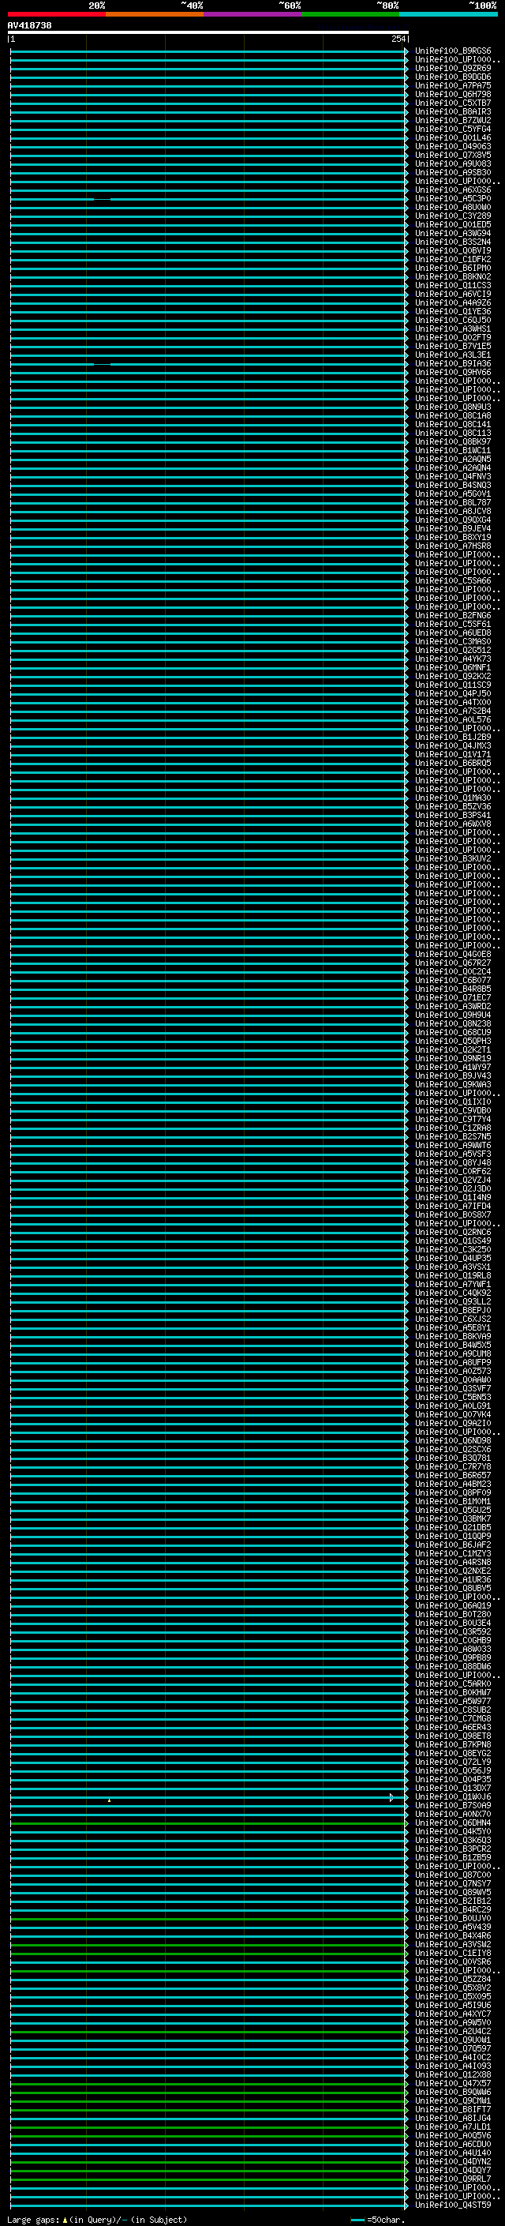Select the UniRef100_Q5QPH3 label
This screenshot has width=505, height=2226.
click(x=452, y=1042)
